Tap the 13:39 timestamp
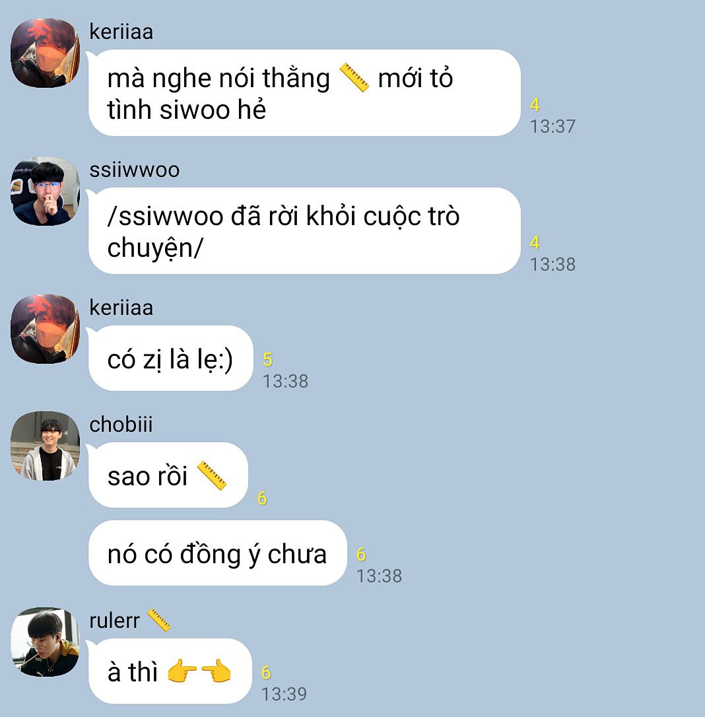The image size is (705, 717). [284, 694]
